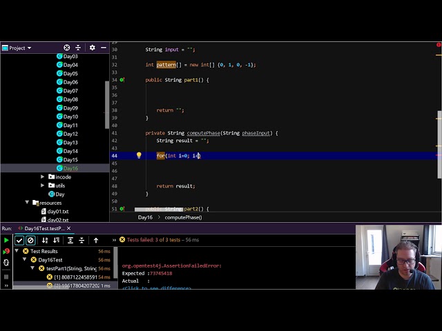Click previous failed test up arrow
Image resolution: width=442 pixels, height=331 pixels.
coord(96,240)
